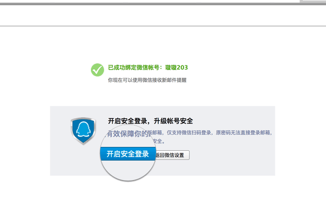Click the green 已成功绑定微信帐号 heading
Image resolution: width=326 pixels, height=210 pixels.
pos(135,68)
